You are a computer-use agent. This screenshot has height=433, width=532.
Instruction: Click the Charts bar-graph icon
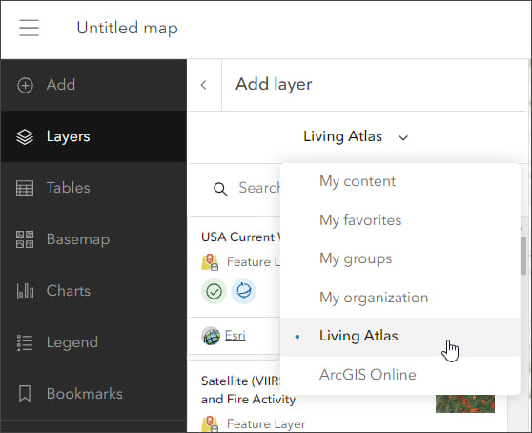[25, 291]
